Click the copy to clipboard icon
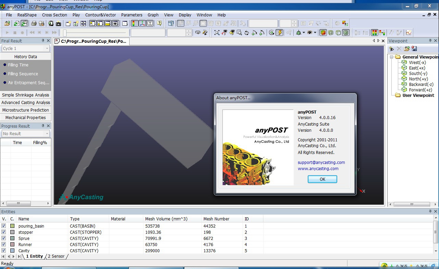This screenshot has width=439, height=269. pos(51,23)
